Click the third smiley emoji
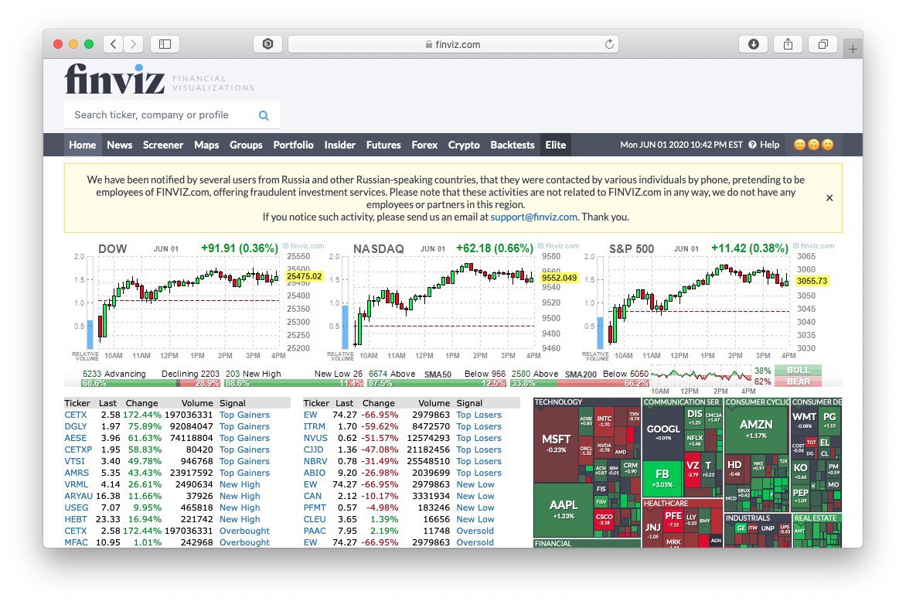 point(828,145)
